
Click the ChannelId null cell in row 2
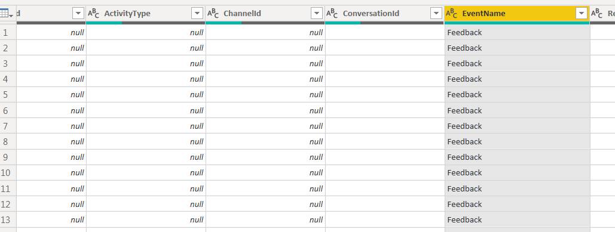click(x=265, y=48)
